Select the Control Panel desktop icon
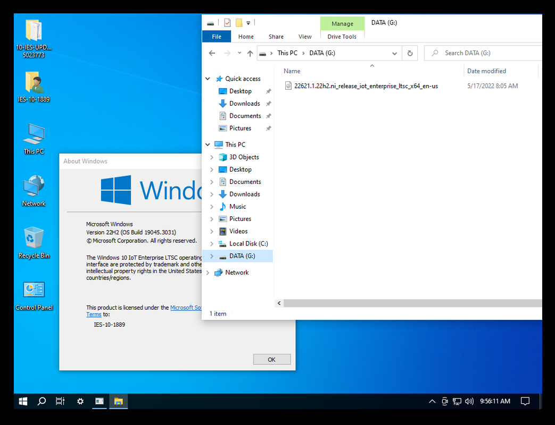The height and width of the screenshot is (425, 555). click(34, 295)
